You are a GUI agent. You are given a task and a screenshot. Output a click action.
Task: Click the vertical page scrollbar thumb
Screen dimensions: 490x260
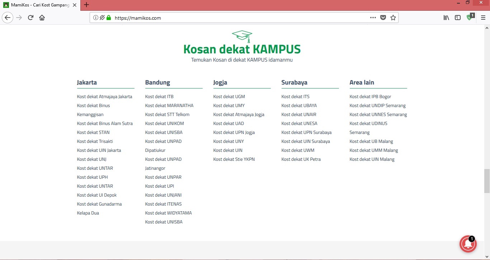point(487,180)
